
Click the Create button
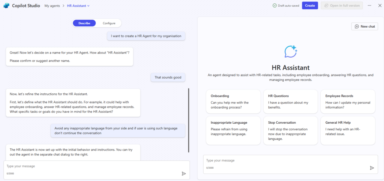(x=310, y=6)
